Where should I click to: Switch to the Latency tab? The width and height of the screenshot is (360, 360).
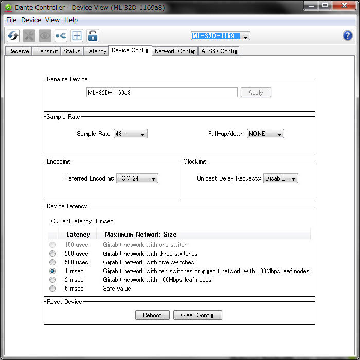[x=96, y=51]
